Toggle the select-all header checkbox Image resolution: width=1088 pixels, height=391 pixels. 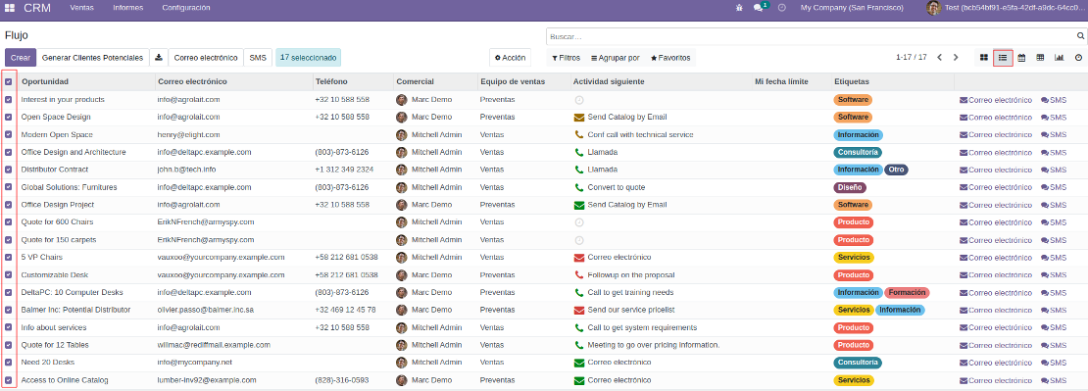pyautogui.click(x=8, y=81)
